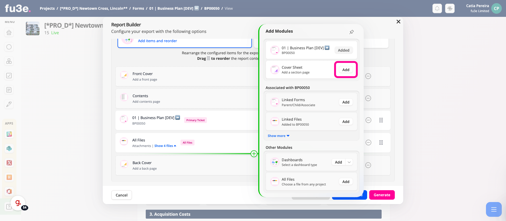Click the fu3e logo
Viewport: 506px width, 221px height.
(18, 8)
